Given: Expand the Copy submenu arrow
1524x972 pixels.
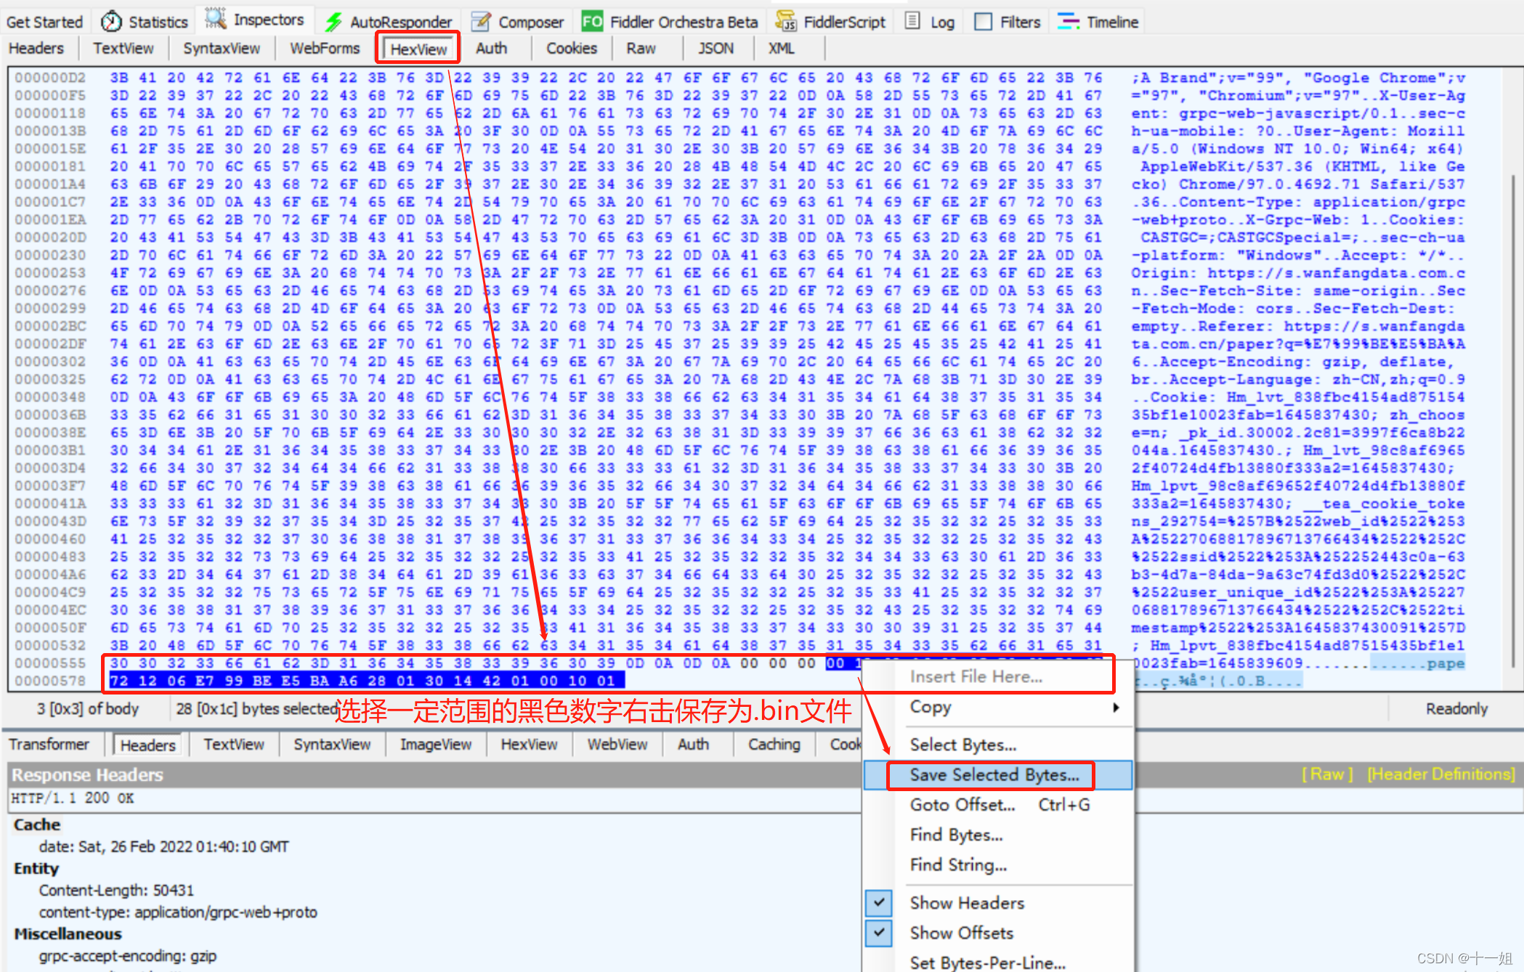Looking at the screenshot, I should [1116, 707].
